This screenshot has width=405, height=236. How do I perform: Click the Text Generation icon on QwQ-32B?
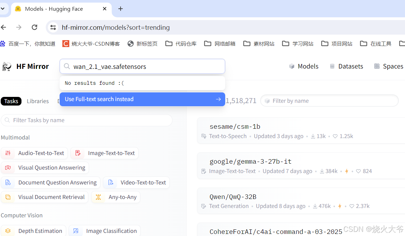203,206
